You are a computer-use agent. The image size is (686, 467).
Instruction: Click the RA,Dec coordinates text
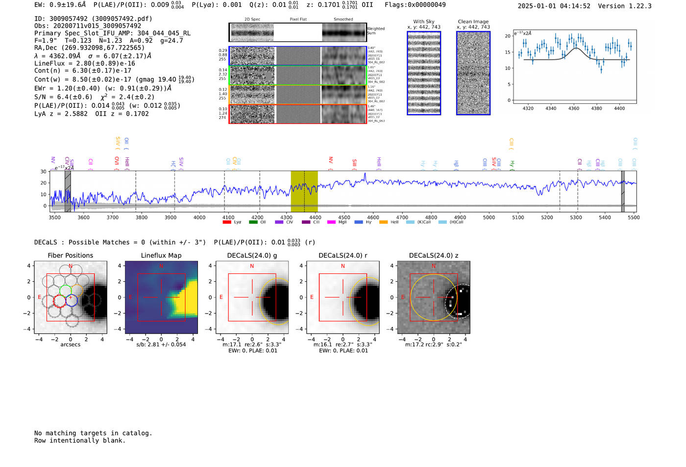click(89, 48)
